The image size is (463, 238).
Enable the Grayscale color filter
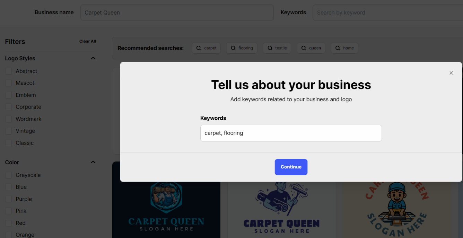point(8,175)
